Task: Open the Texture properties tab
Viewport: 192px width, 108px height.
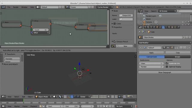Action: (172, 27)
